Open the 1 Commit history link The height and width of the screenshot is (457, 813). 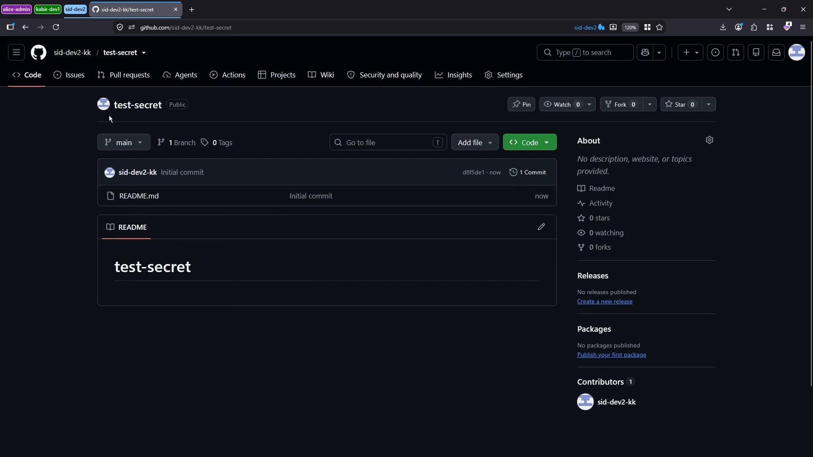pyautogui.click(x=528, y=172)
